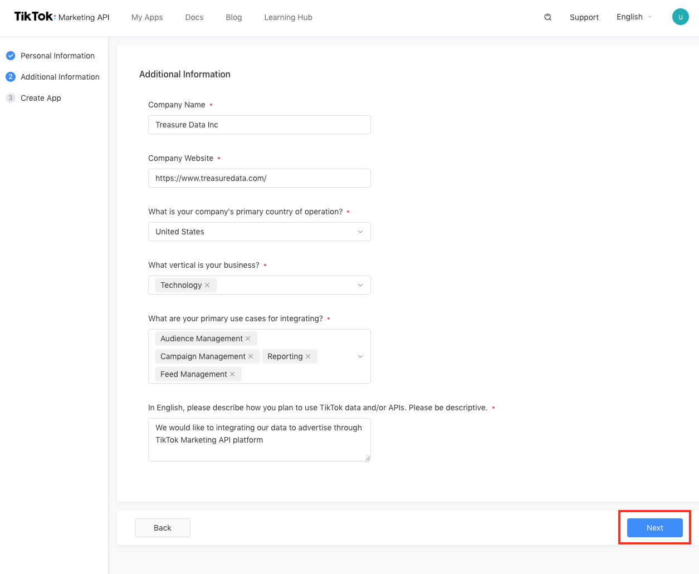Open the Support link
Image resolution: width=699 pixels, height=574 pixels.
click(584, 17)
